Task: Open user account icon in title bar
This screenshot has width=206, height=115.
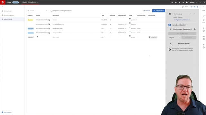Action: 180,2
